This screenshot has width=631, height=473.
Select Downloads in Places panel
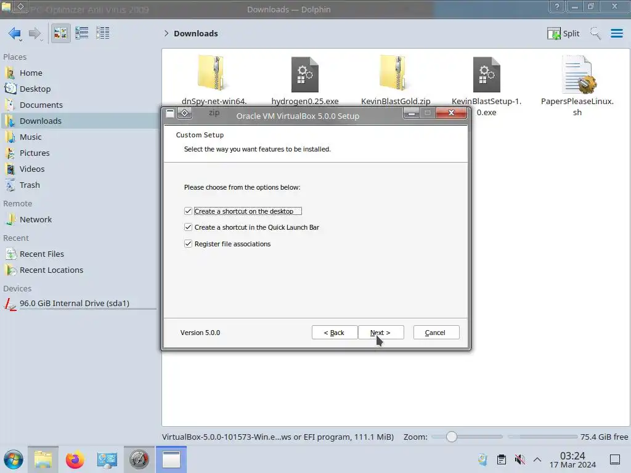pos(81,121)
